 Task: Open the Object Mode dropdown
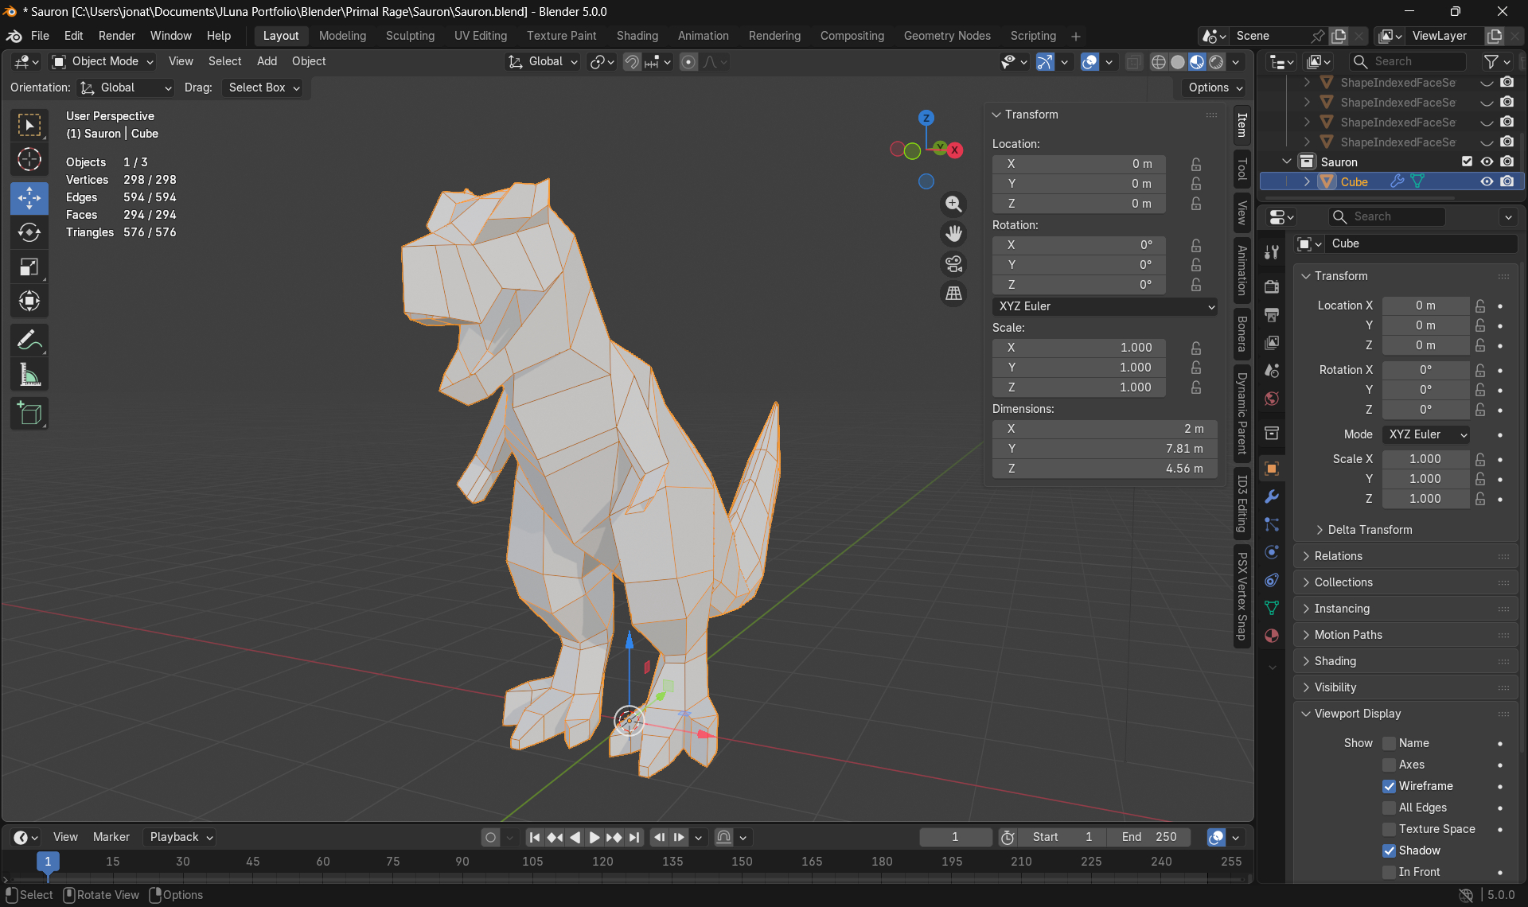103,61
